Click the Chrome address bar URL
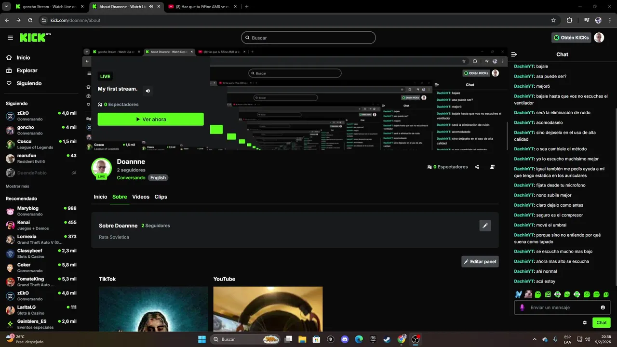617x347 pixels. click(x=75, y=20)
